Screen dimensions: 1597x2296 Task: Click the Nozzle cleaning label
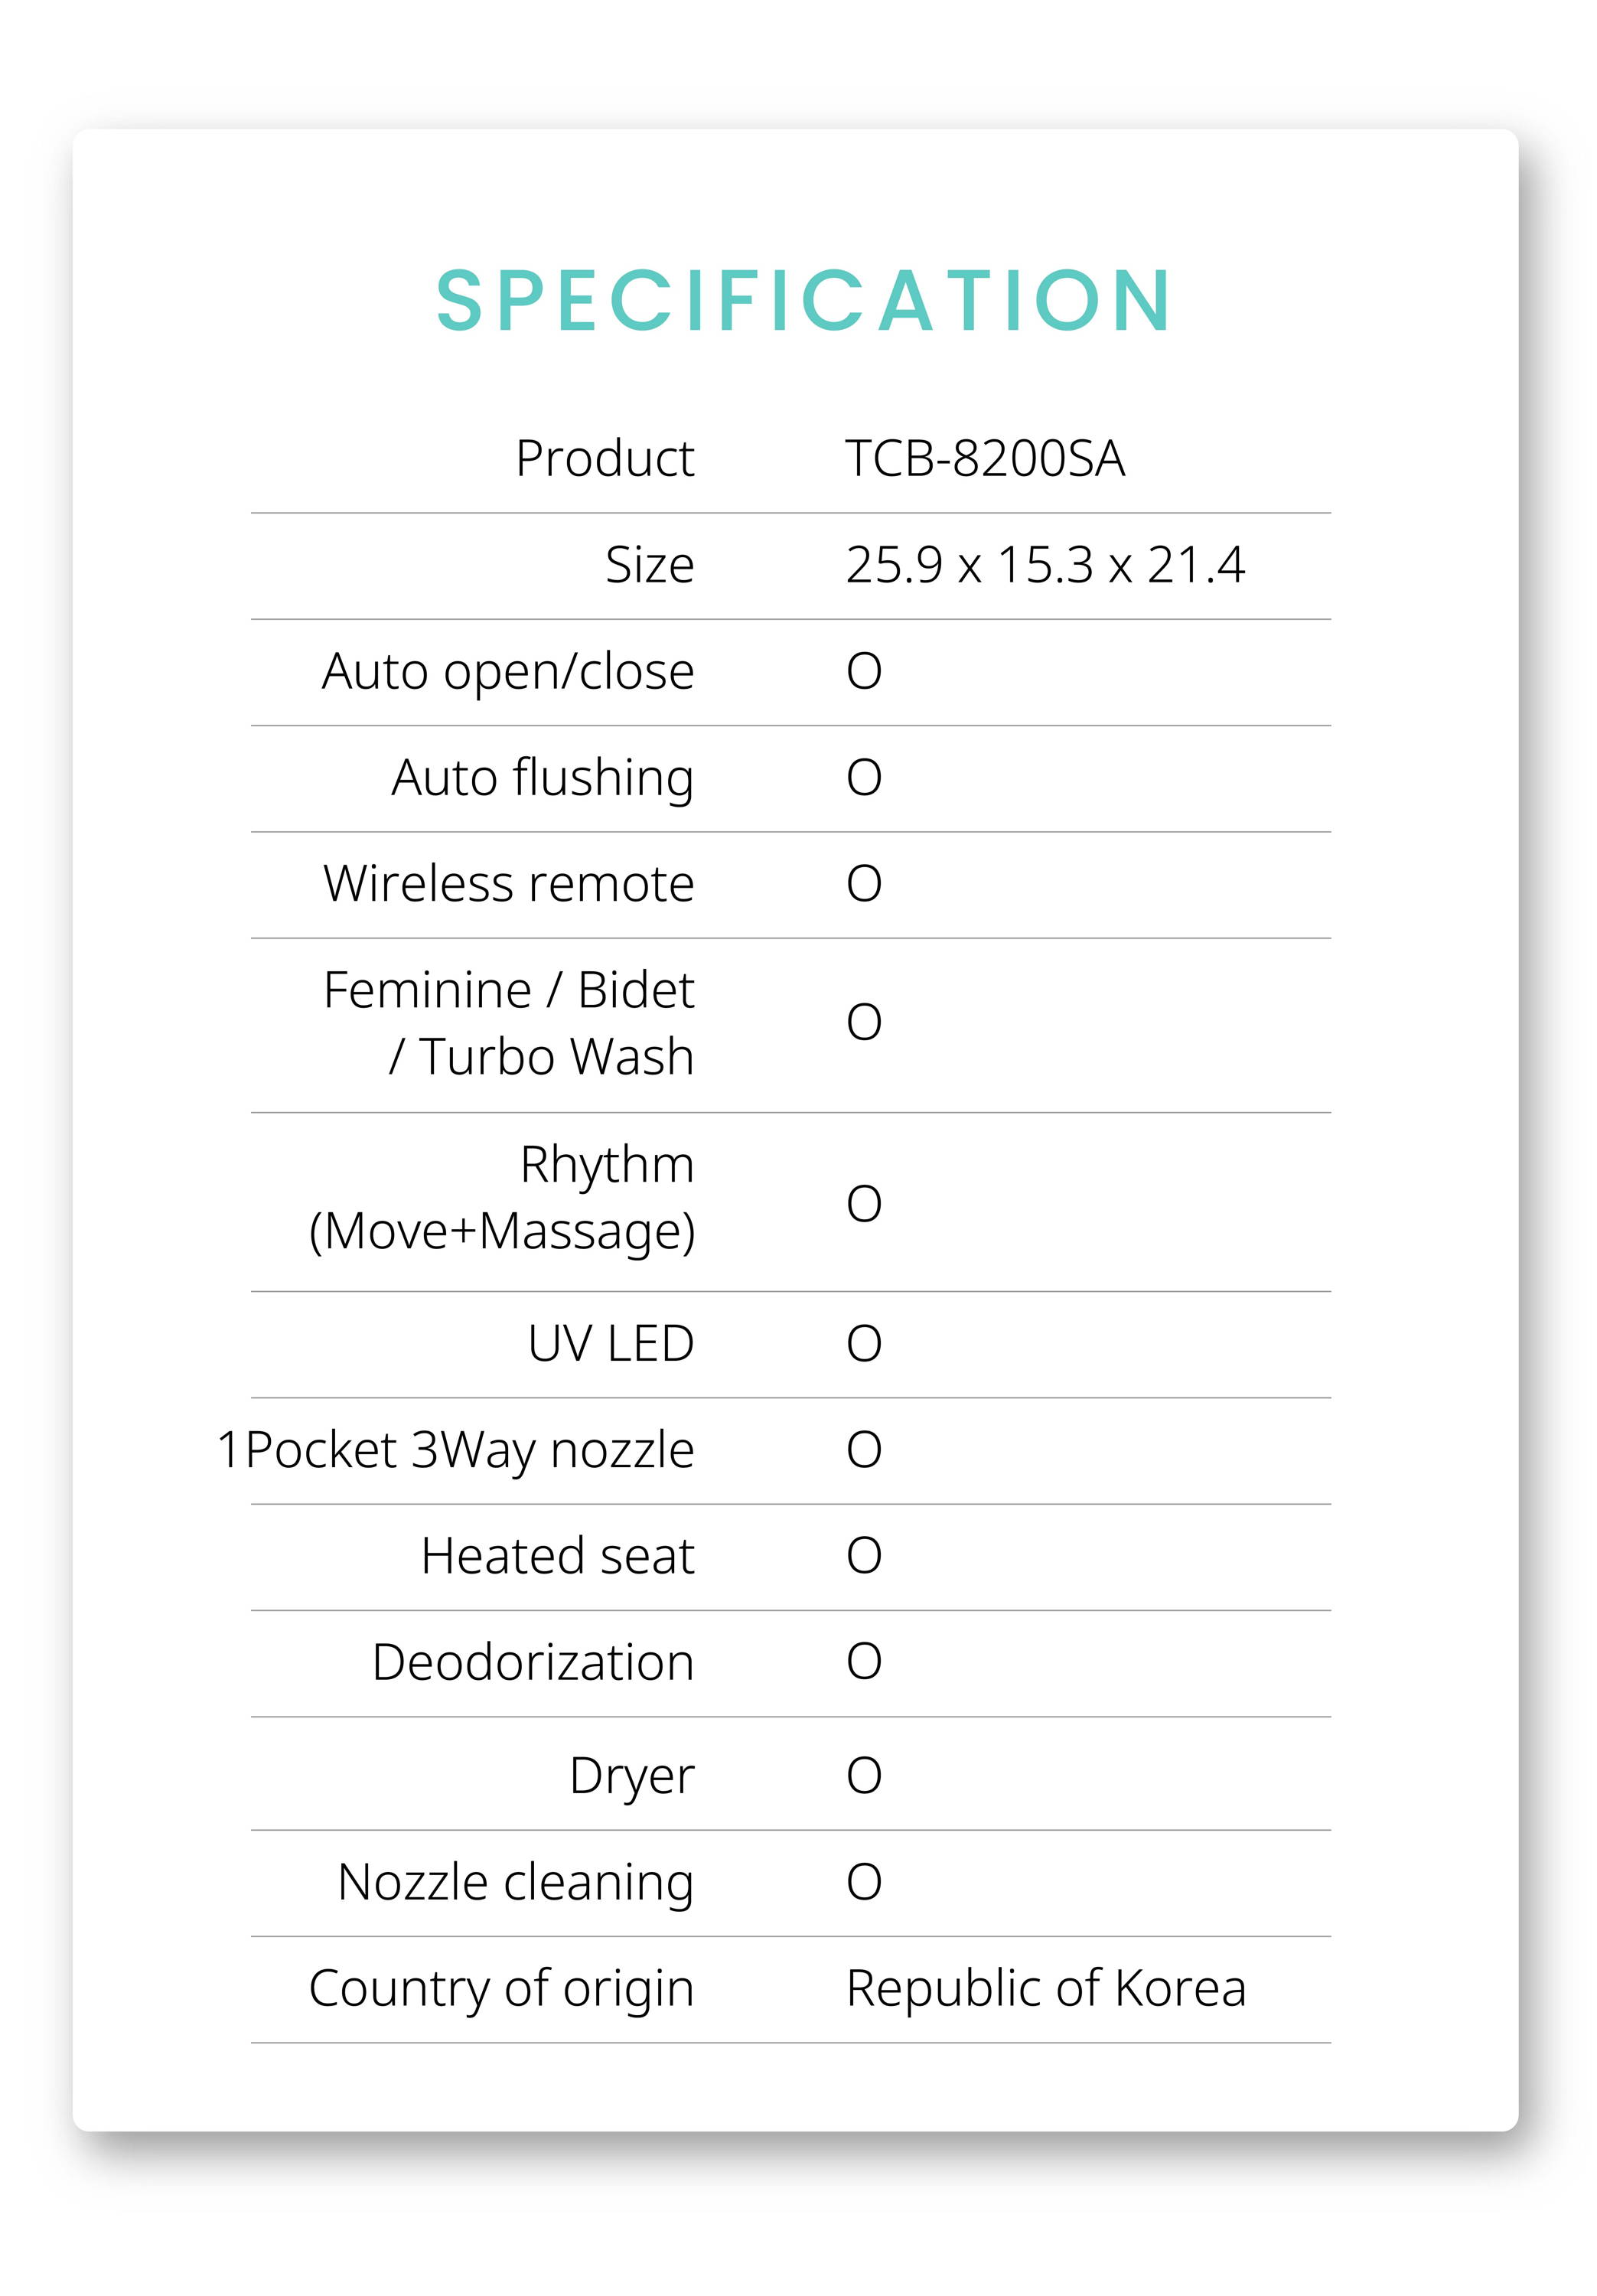point(515,1882)
